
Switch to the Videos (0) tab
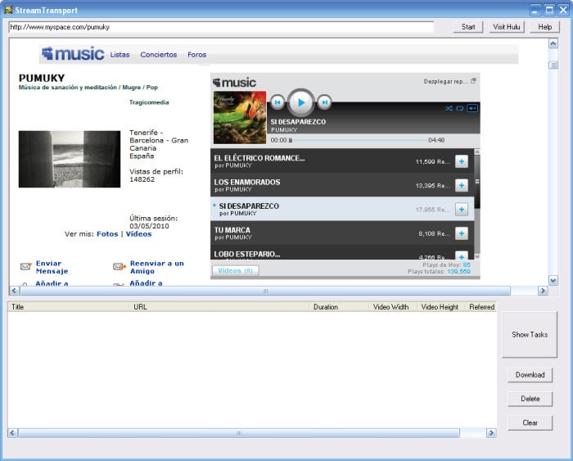[x=236, y=270]
